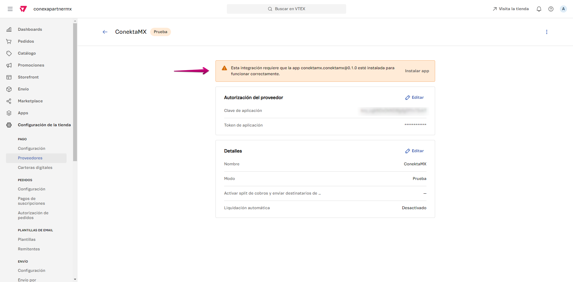
Task: Open the three-dot options menu for ConektaMX
Action: 547,32
